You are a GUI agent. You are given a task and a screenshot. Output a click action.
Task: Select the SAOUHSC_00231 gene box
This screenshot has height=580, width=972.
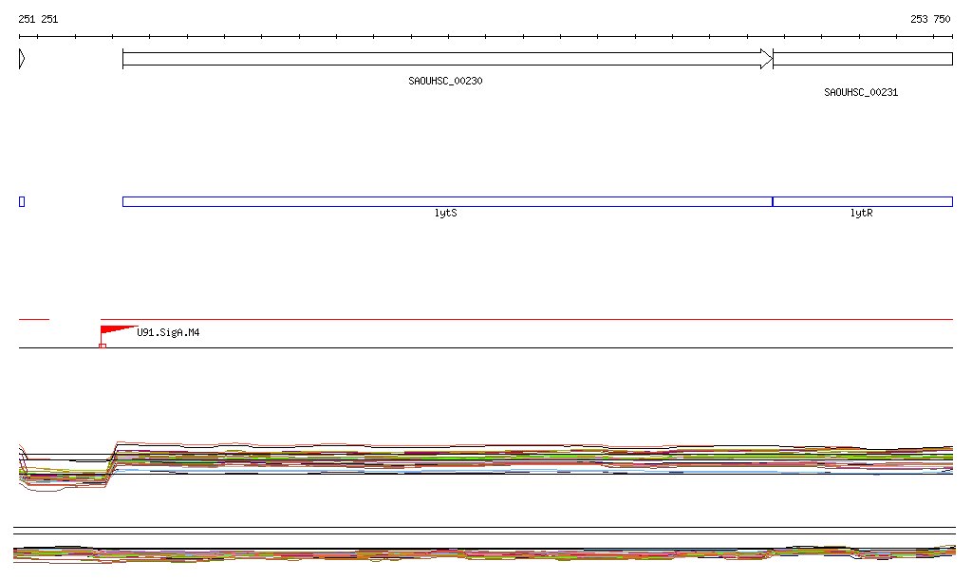[x=862, y=59]
